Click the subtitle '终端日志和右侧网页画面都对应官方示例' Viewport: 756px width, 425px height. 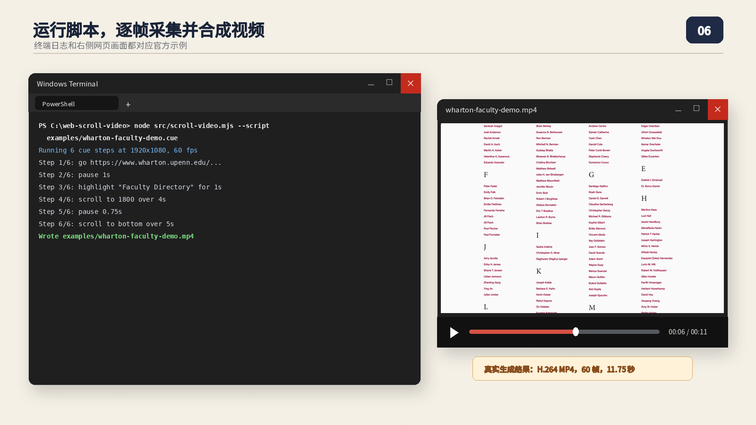111,46
